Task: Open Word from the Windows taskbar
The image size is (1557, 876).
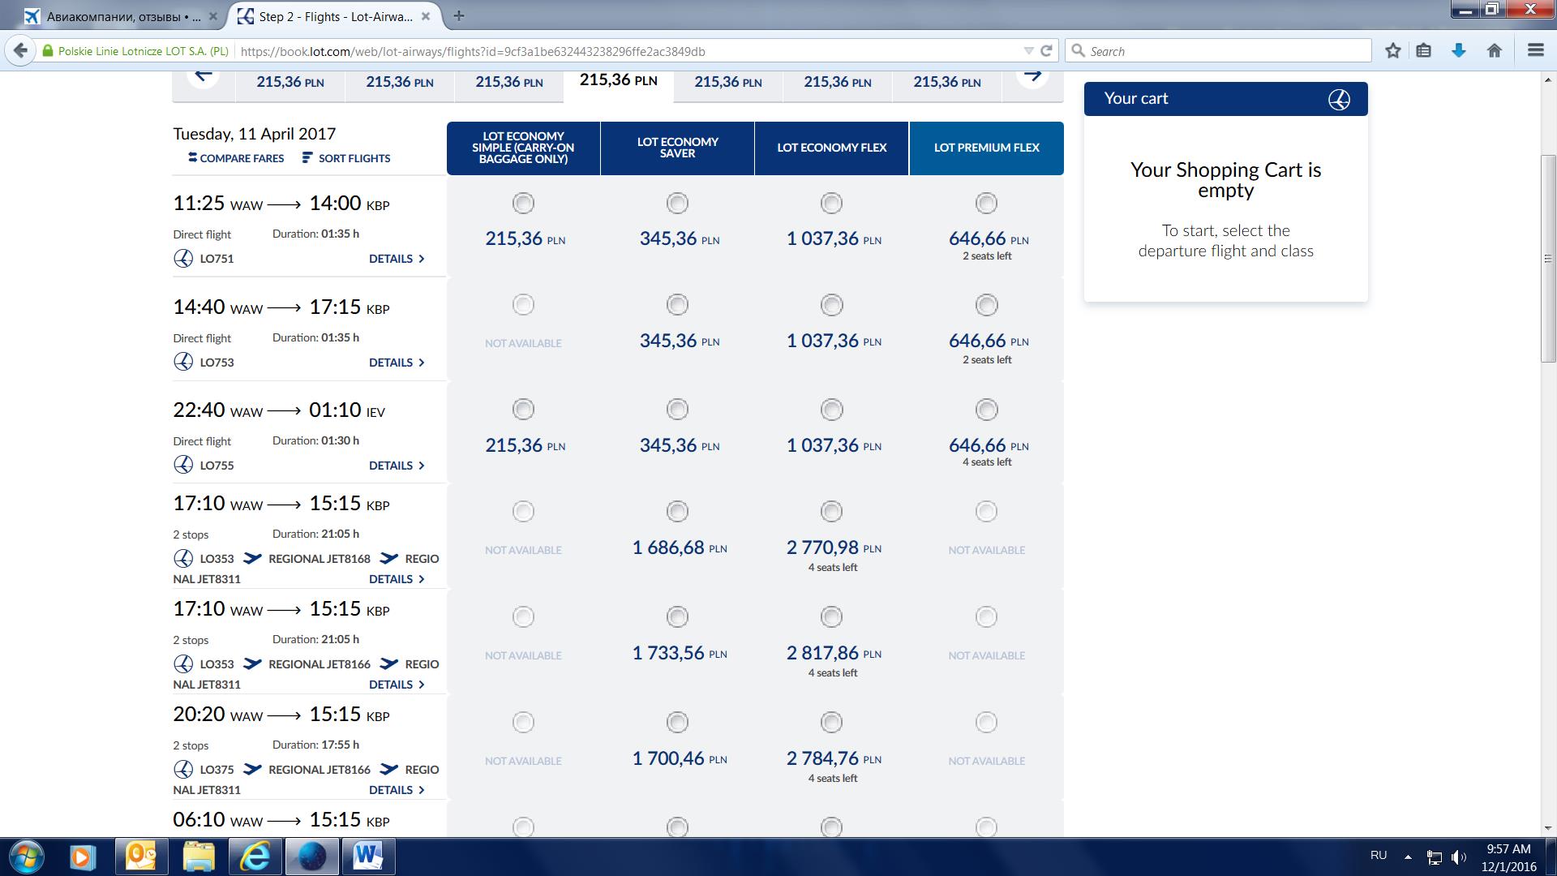Action: tap(367, 856)
